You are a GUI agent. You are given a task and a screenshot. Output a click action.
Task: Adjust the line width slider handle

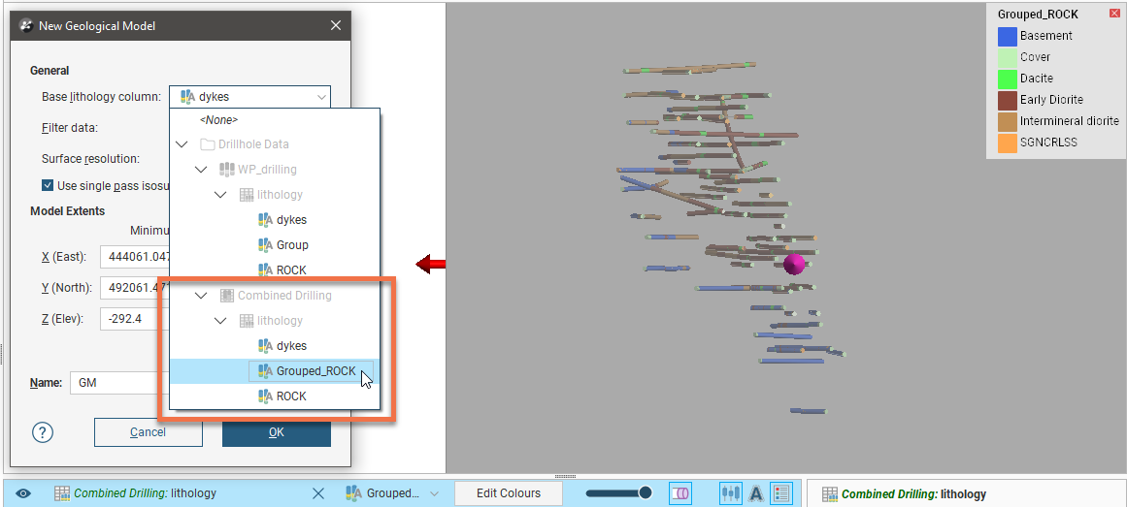tap(645, 493)
